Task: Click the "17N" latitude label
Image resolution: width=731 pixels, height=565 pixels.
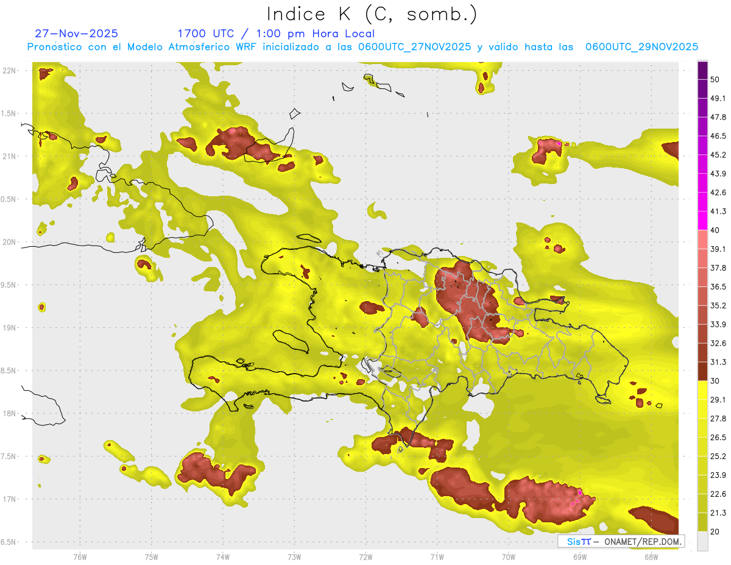Action: (x=9, y=499)
